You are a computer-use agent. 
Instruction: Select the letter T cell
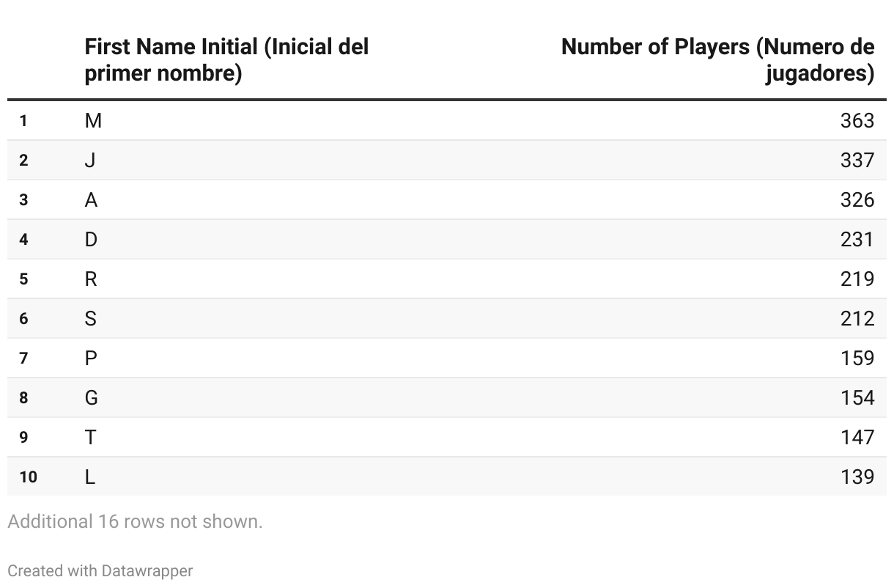91,438
